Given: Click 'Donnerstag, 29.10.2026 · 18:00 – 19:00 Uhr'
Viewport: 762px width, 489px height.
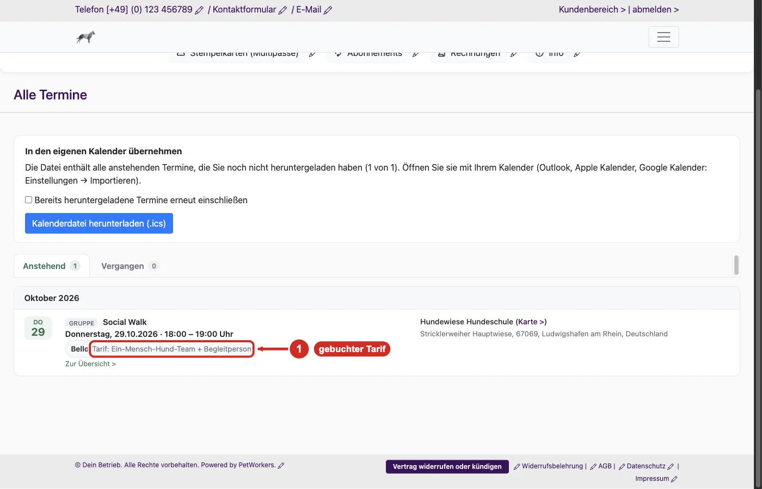Looking at the screenshot, I should pyautogui.click(x=149, y=334).
